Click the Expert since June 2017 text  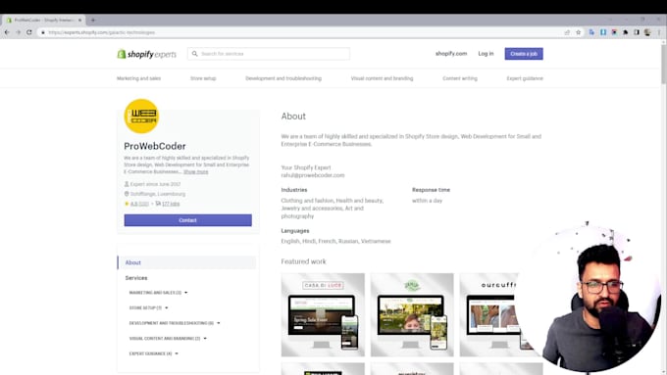coord(155,184)
